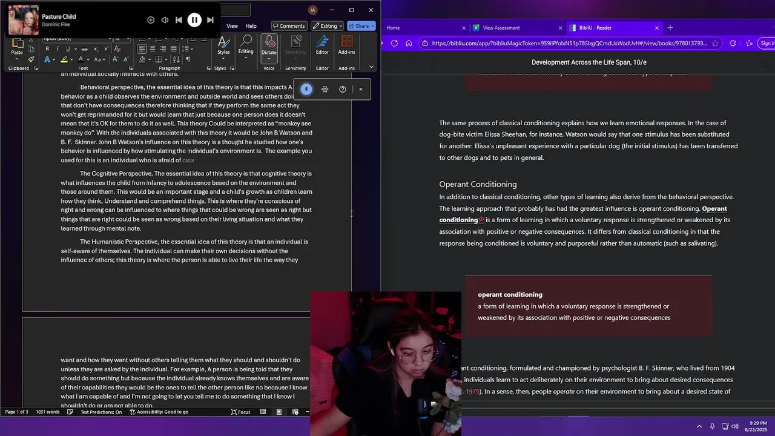Align text right in Paragraph group
This screenshot has height=436, width=775.
click(x=163, y=48)
